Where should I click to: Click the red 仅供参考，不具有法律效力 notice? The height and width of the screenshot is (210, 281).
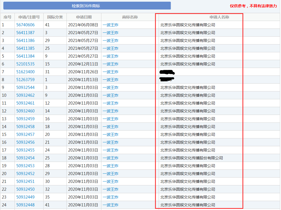click(253, 6)
